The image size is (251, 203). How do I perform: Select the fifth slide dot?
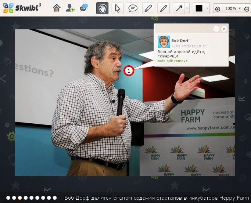31,198
